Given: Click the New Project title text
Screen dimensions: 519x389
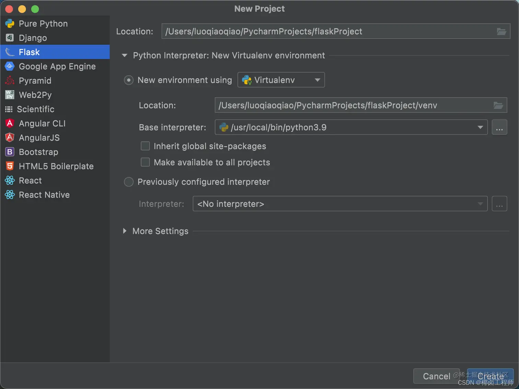Looking at the screenshot, I should pyautogui.click(x=259, y=9).
